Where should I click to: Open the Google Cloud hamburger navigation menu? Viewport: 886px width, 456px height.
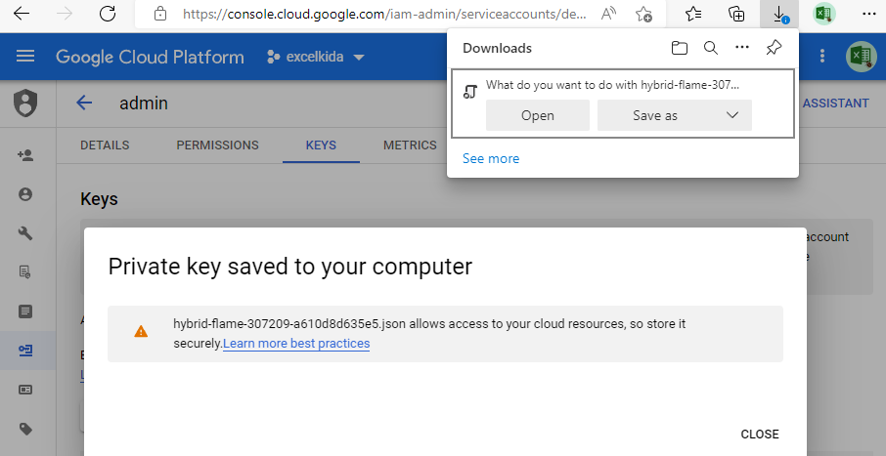[x=25, y=56]
